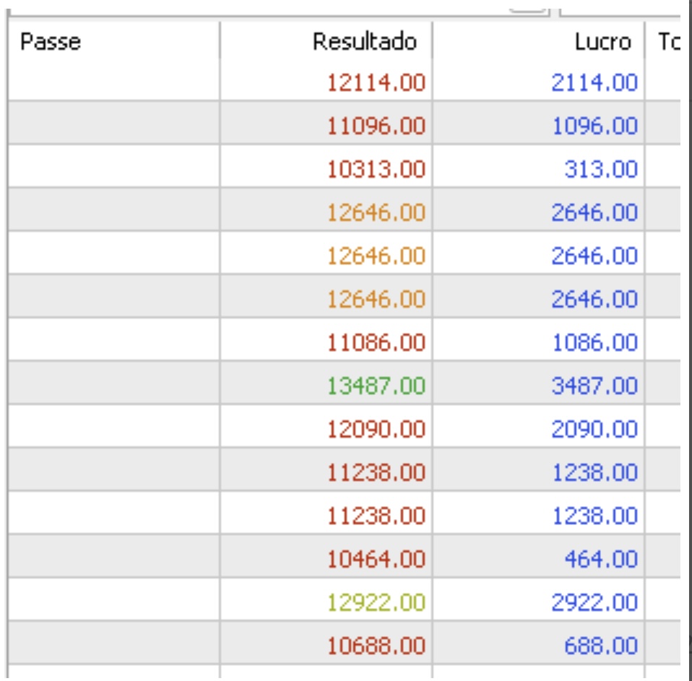Select the Resultado value 10688.00

[376, 646]
